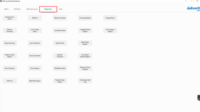200x112 pixels.
Task: Click the deliverit logo
Action: coord(193,9)
